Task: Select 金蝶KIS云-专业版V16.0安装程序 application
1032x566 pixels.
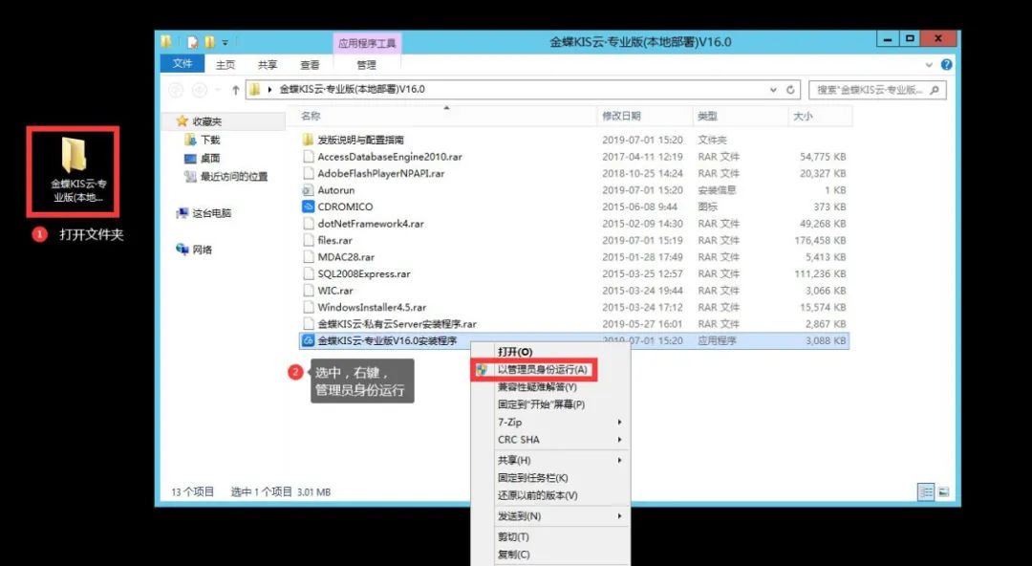Action: 387,340
